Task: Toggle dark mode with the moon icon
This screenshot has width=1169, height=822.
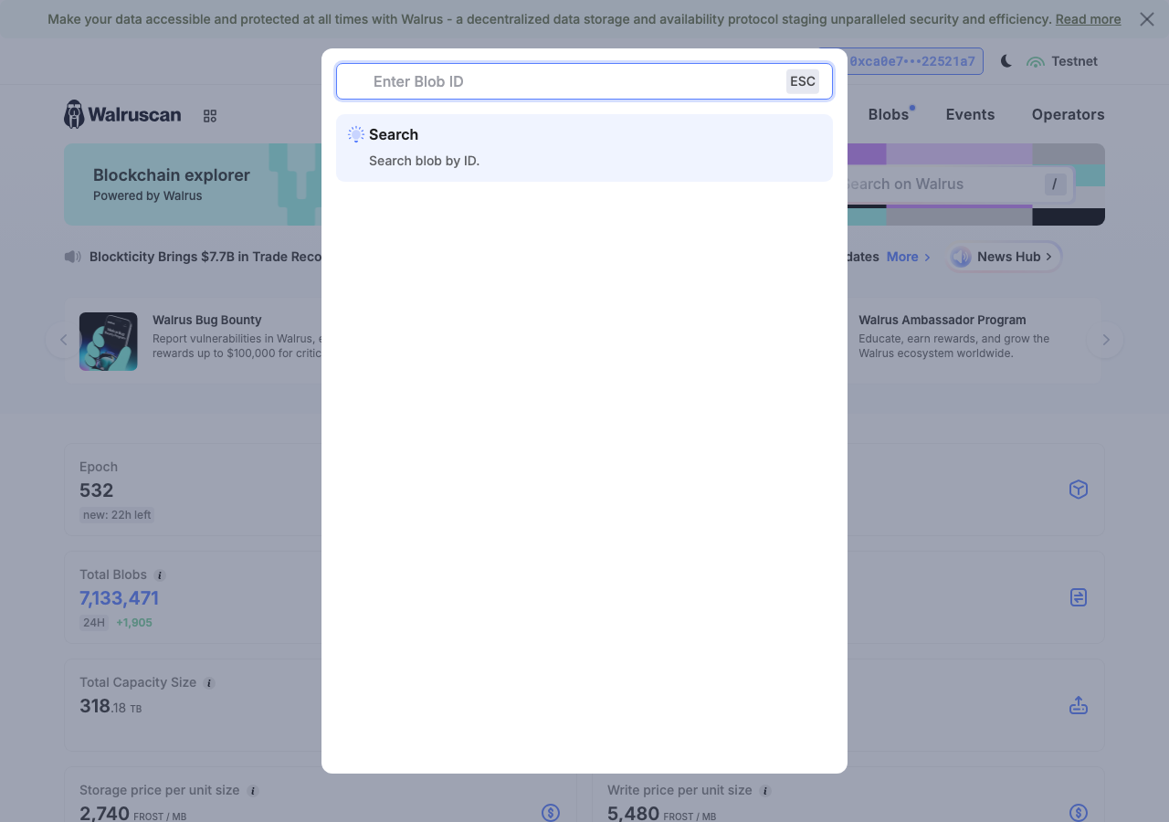Action: click(x=1006, y=61)
